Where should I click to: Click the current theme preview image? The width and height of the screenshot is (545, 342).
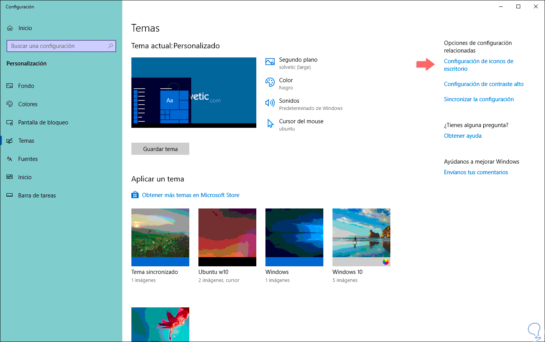click(x=194, y=92)
